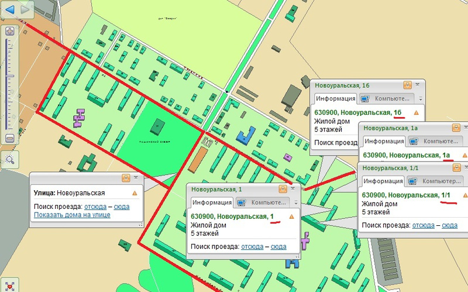Image resolution: width=468 pixels, height=292 pixels.
Task: Open 'Показать дома на улице' link
Action: [x=72, y=215]
